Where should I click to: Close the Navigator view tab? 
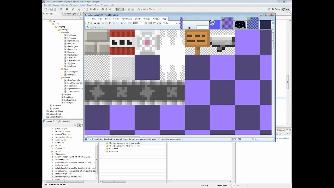[x=56, y=14]
